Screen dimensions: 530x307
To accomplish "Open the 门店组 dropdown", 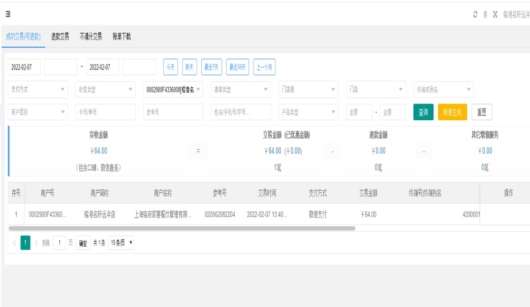I will [308, 89].
